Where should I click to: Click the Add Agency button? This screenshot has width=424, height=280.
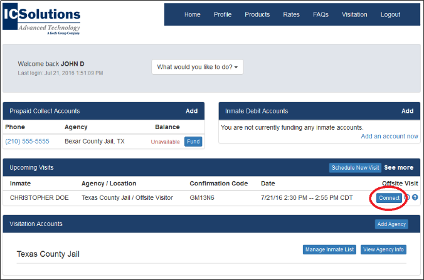[391, 224]
